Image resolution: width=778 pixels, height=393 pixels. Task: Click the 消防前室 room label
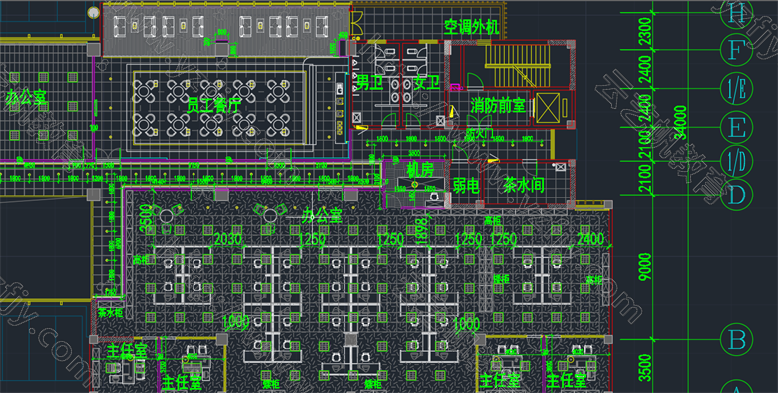click(497, 105)
